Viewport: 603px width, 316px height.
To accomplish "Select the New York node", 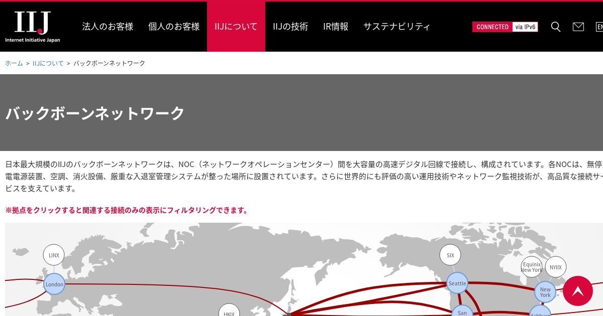I will (x=545, y=292).
